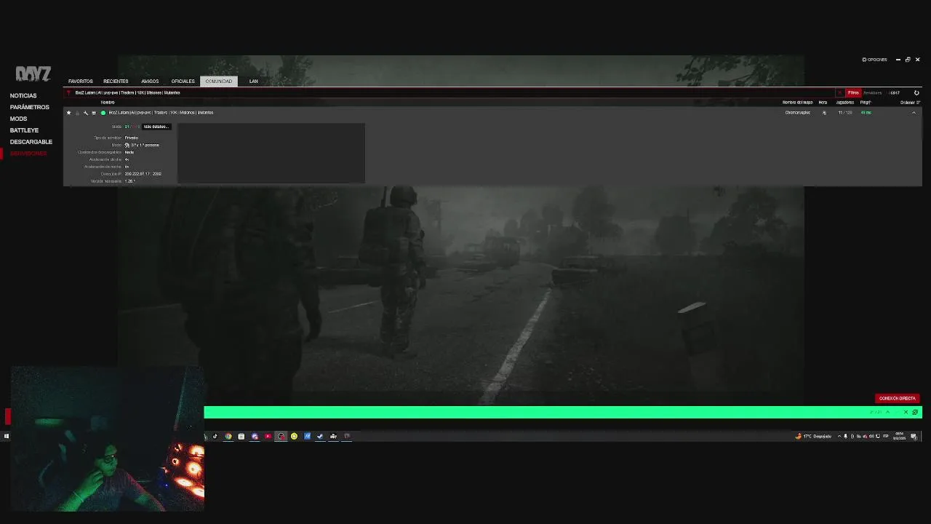Screen dimensions: 931x524
Task: Click the daytime icon in Hora column
Action: coord(824,113)
